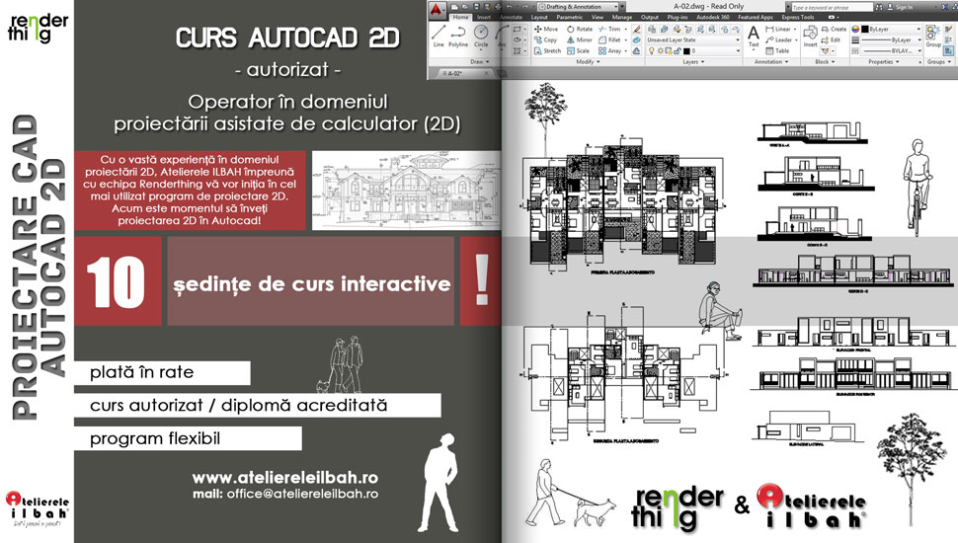Toggle layer on/off light bulb

pos(651,51)
